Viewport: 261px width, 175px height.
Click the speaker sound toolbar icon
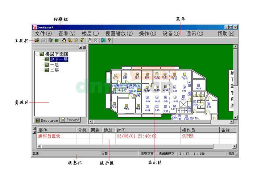point(76,41)
